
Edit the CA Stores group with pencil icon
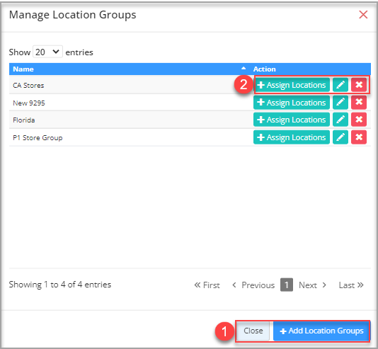click(x=340, y=85)
